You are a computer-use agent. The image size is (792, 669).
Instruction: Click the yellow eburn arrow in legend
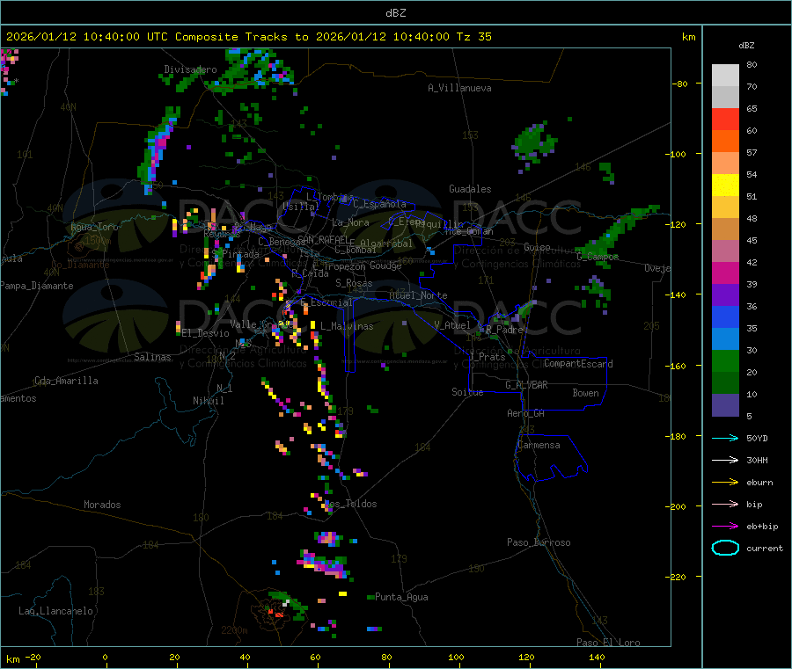point(725,483)
